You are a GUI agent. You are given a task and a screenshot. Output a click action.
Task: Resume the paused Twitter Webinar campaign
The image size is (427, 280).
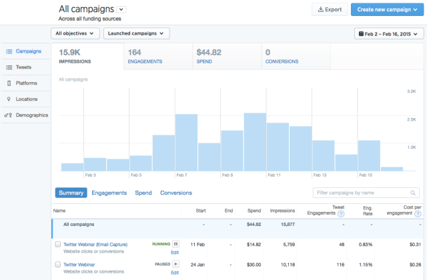coord(176,265)
